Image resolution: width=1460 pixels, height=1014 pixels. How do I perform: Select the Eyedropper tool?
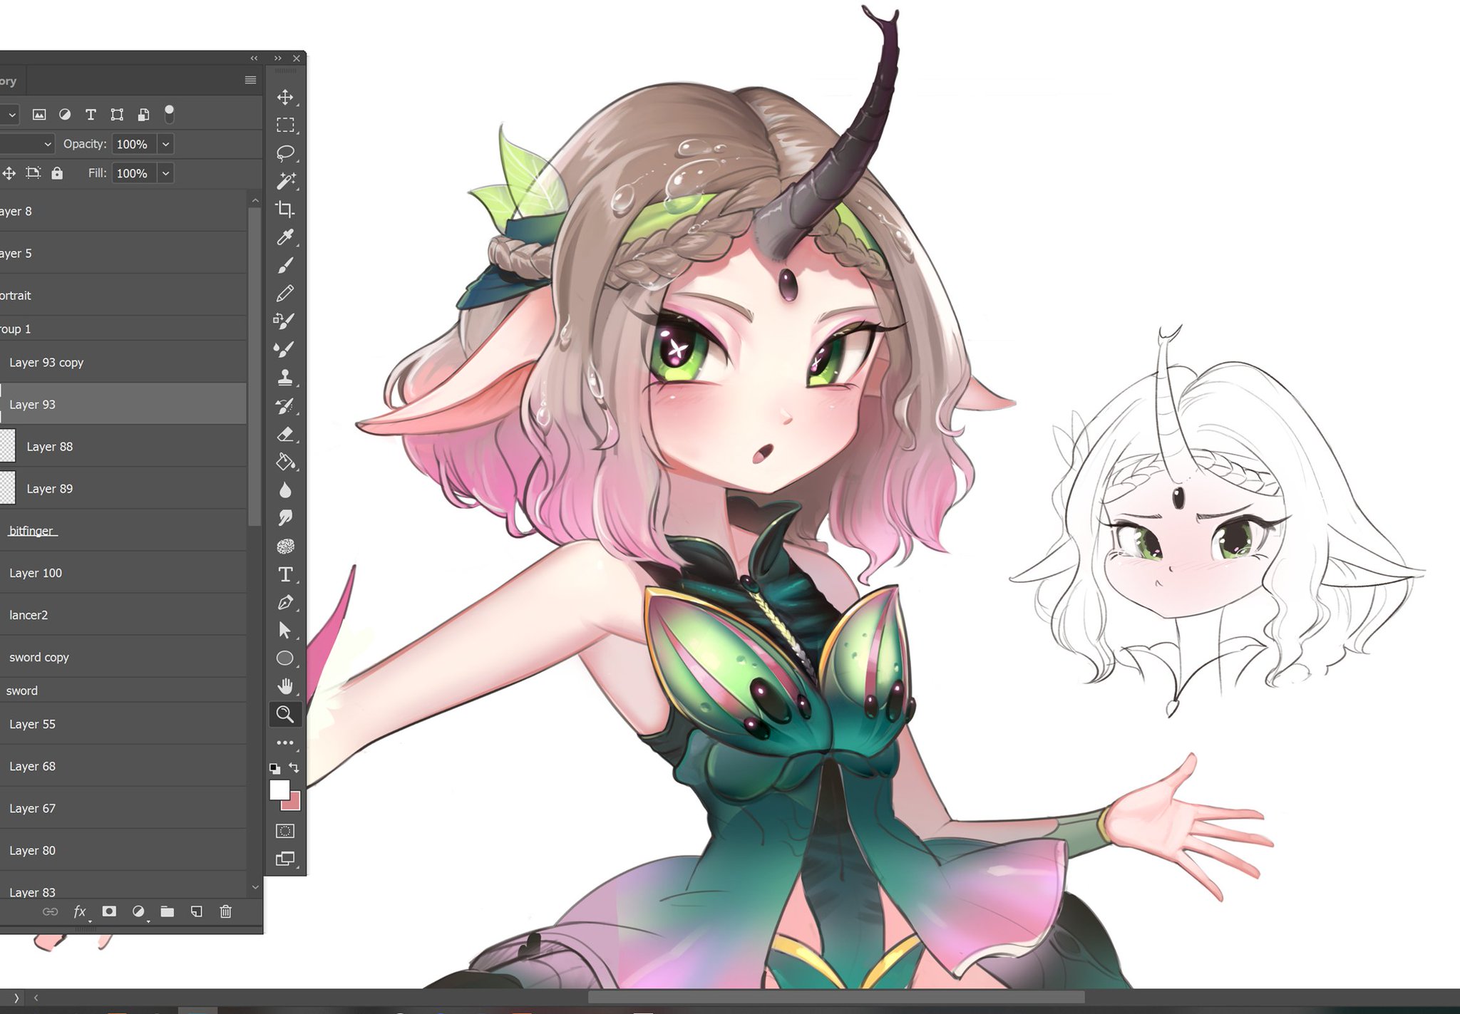pos(285,237)
